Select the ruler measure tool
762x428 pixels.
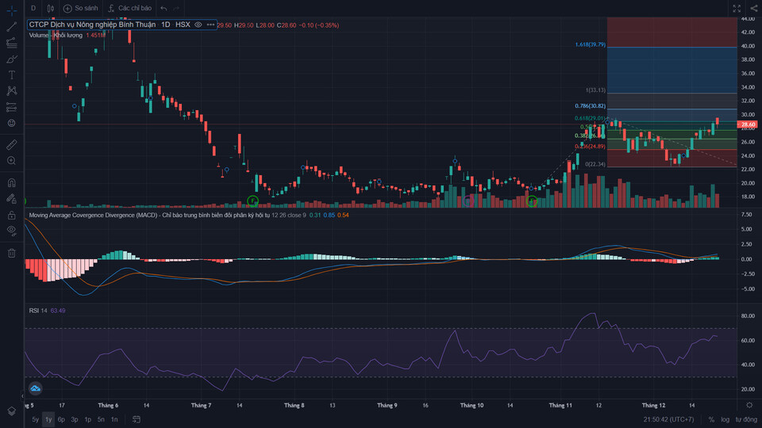click(x=11, y=144)
